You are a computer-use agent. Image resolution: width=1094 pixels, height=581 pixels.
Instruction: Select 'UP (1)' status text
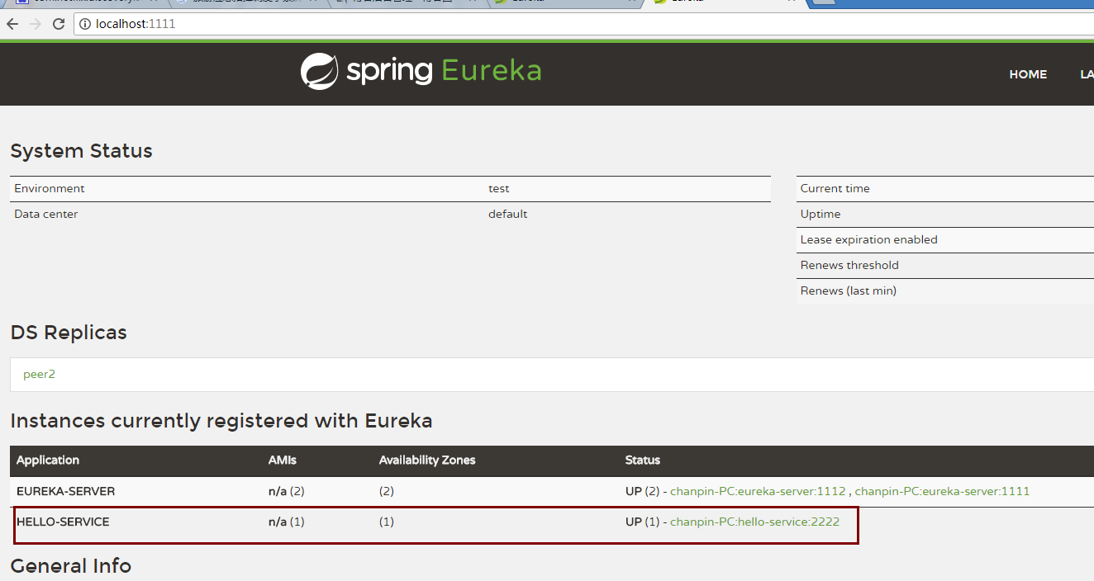tap(643, 522)
